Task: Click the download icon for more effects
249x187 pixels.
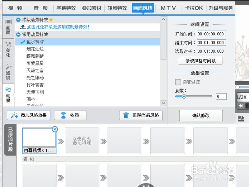Action: (x=23, y=27)
